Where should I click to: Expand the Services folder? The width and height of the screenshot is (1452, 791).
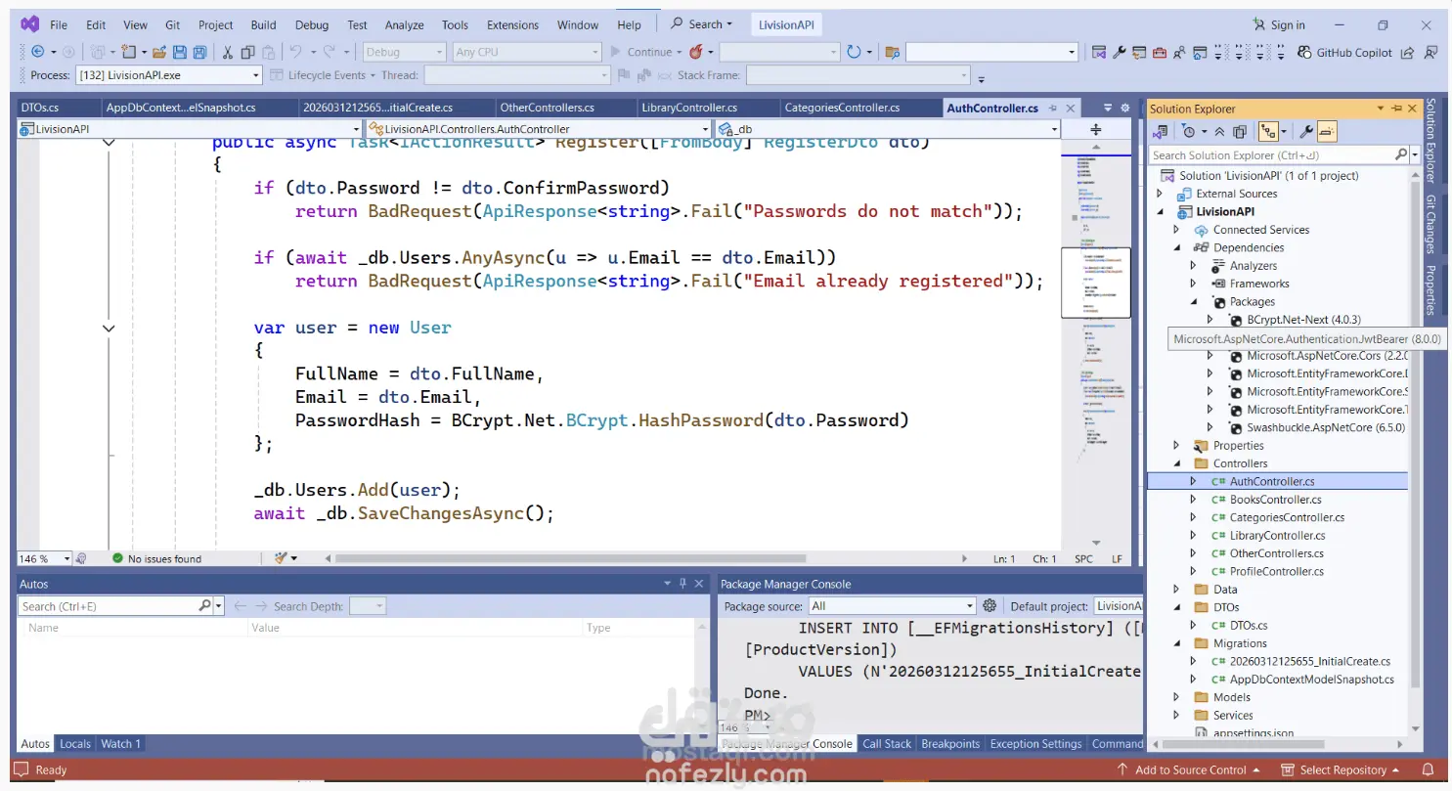pyautogui.click(x=1177, y=715)
